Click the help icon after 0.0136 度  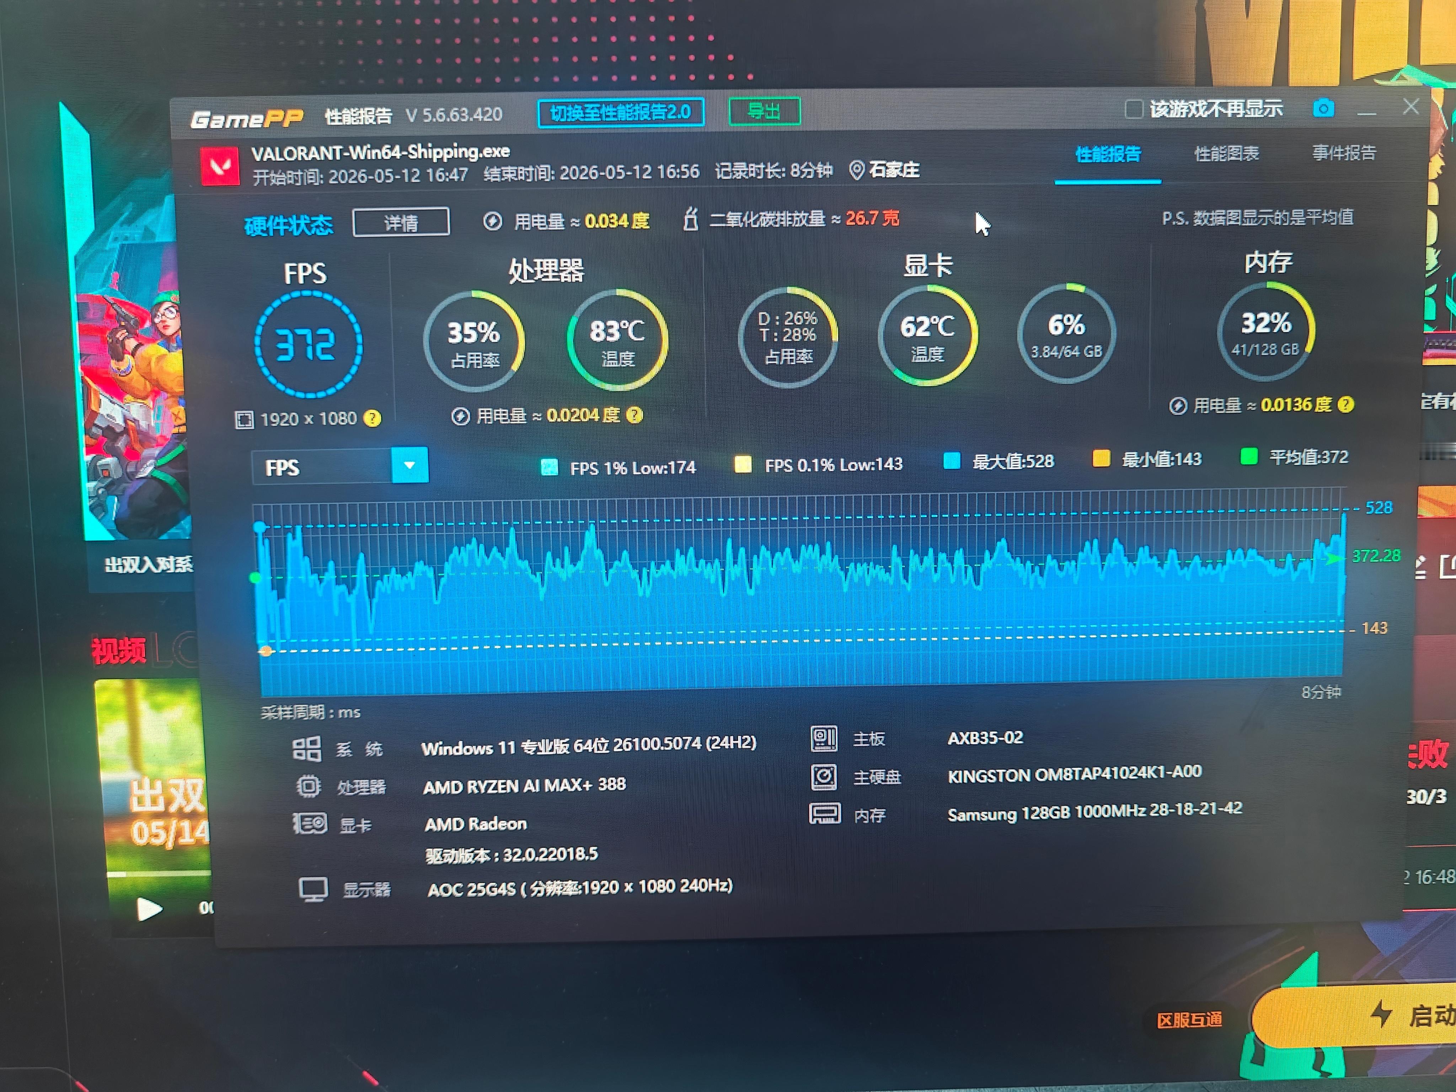tap(1346, 404)
